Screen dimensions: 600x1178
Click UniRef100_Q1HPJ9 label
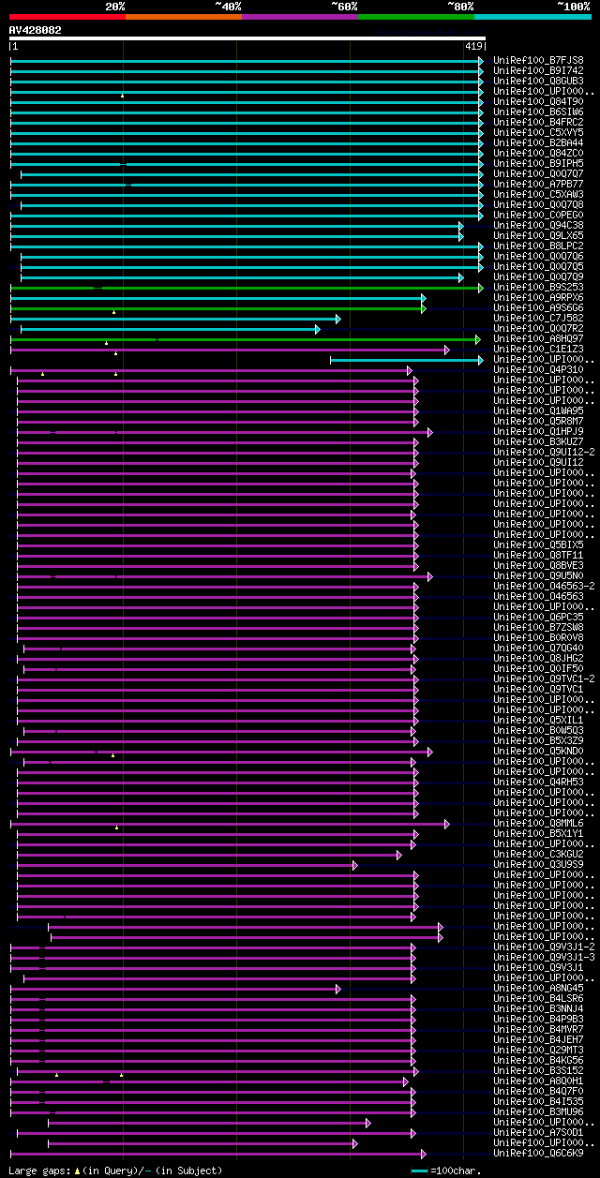pyautogui.click(x=538, y=431)
